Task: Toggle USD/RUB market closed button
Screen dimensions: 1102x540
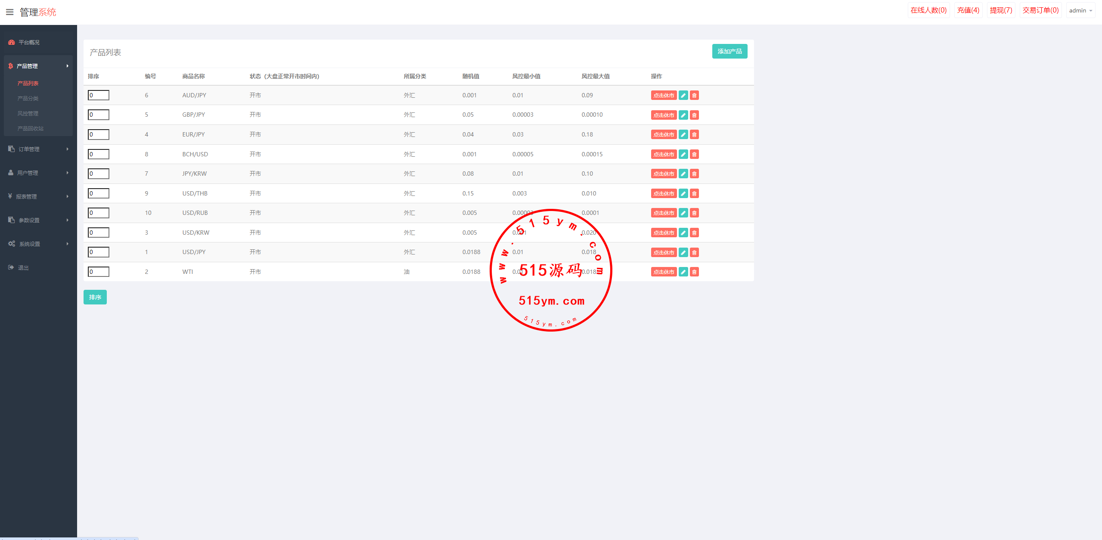Action: coord(663,213)
